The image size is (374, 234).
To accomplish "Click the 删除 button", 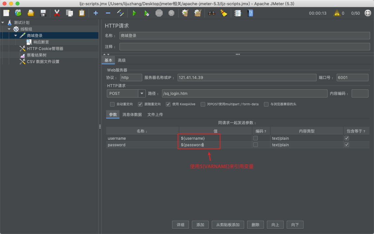I will (256, 225).
